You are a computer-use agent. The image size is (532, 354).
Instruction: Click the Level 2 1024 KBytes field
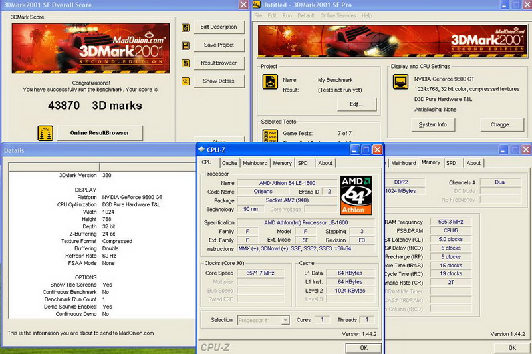(350, 291)
